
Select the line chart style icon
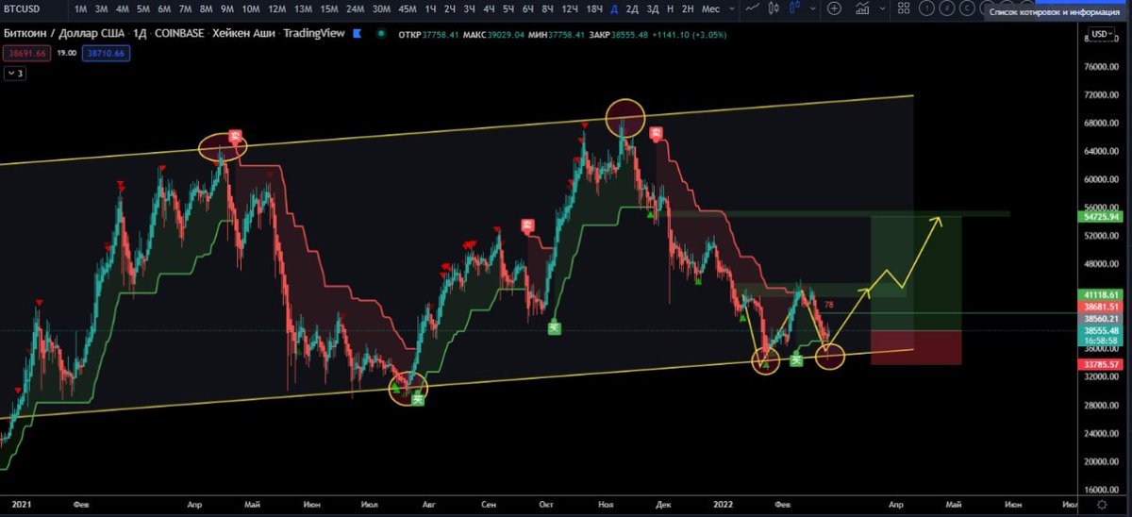click(752, 8)
